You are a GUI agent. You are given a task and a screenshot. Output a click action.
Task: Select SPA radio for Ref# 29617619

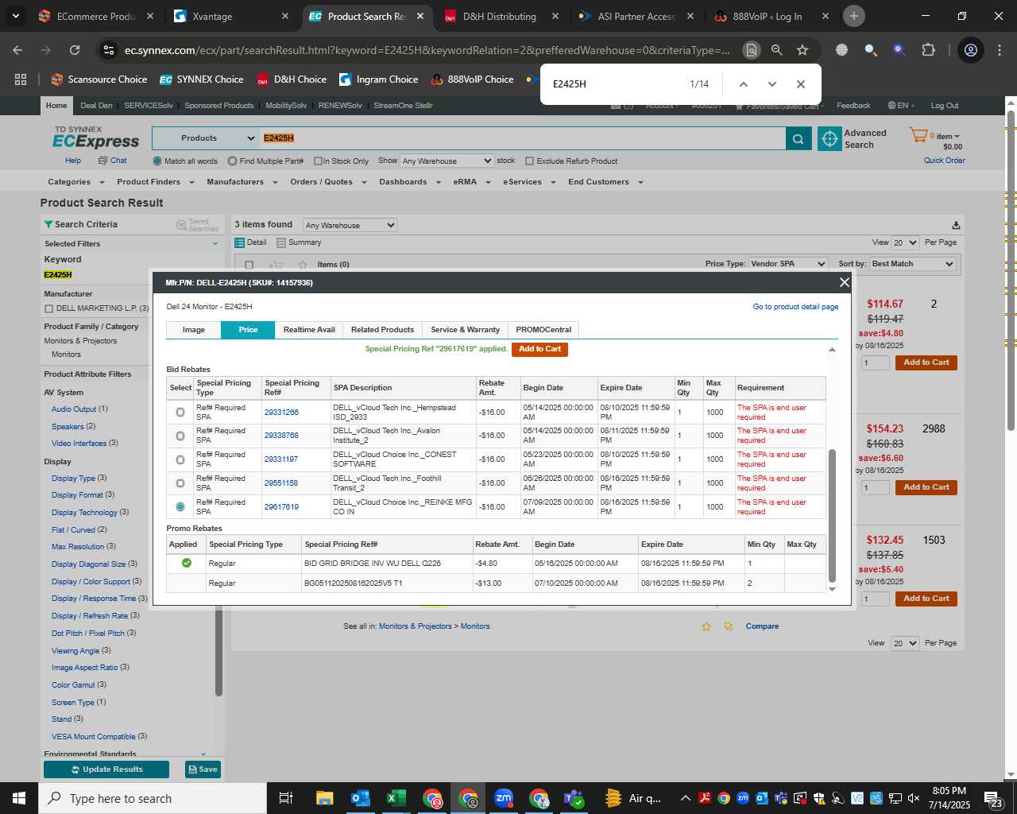click(180, 506)
